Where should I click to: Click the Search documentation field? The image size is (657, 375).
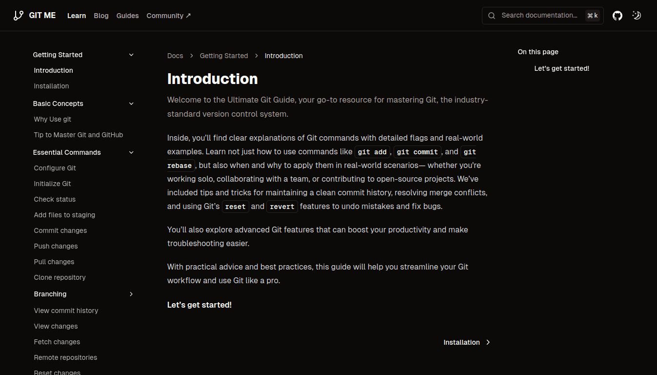tap(539, 16)
